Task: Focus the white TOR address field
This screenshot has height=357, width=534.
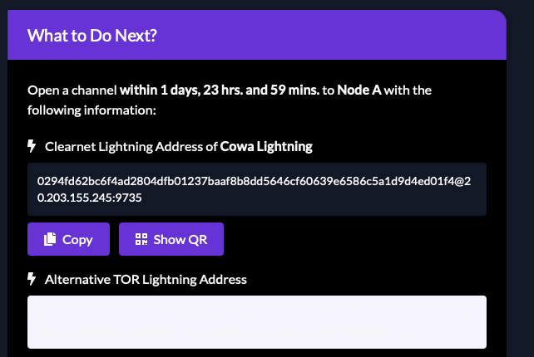Action: (257, 322)
